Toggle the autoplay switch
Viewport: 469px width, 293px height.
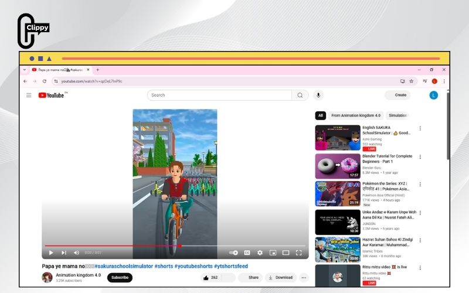point(233,253)
